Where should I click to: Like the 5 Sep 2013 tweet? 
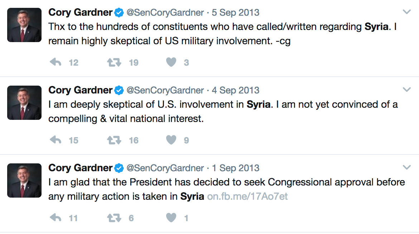click(171, 63)
